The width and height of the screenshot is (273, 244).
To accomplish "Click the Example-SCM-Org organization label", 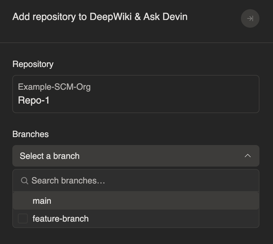I will pos(54,87).
